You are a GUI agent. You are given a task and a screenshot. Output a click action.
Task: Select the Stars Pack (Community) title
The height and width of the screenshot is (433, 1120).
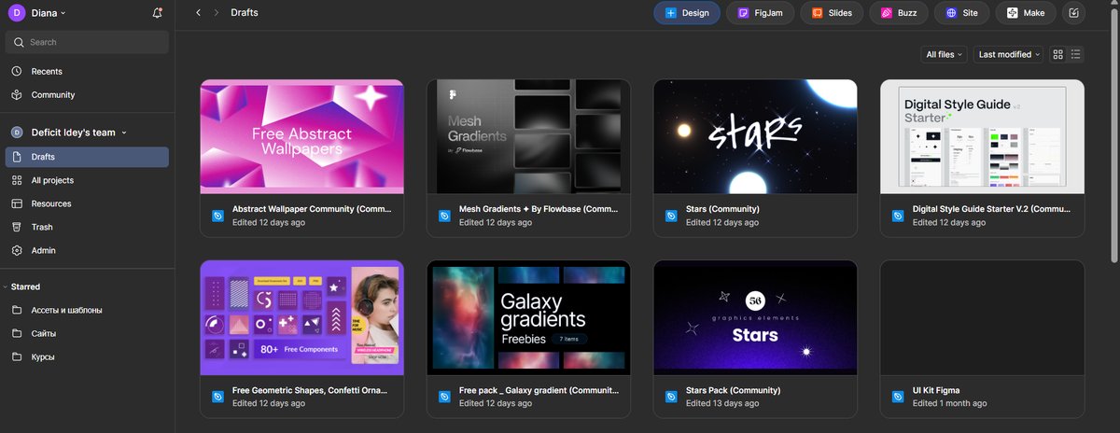[x=733, y=390]
